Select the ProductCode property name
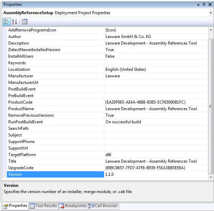The height and width of the screenshot is (211, 214). (55, 102)
